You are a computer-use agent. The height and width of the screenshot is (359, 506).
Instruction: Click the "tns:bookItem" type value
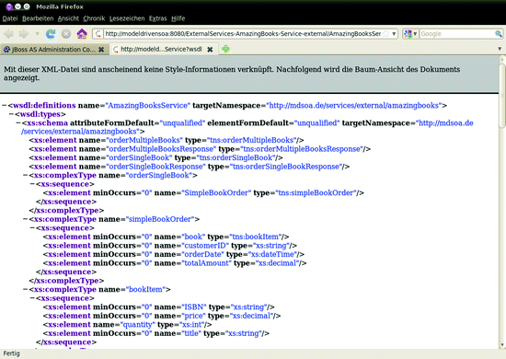255,237
